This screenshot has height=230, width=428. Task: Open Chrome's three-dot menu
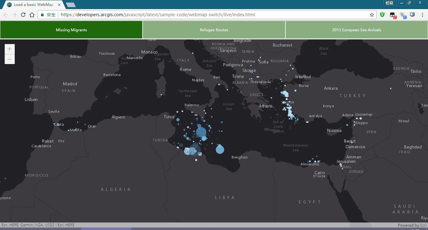[422, 15]
